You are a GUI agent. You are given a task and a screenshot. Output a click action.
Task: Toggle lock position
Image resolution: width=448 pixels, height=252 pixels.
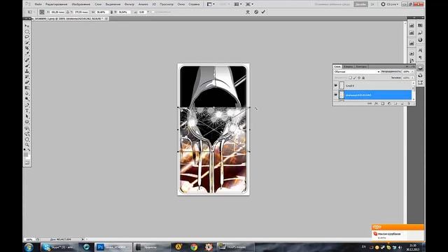[359, 78]
